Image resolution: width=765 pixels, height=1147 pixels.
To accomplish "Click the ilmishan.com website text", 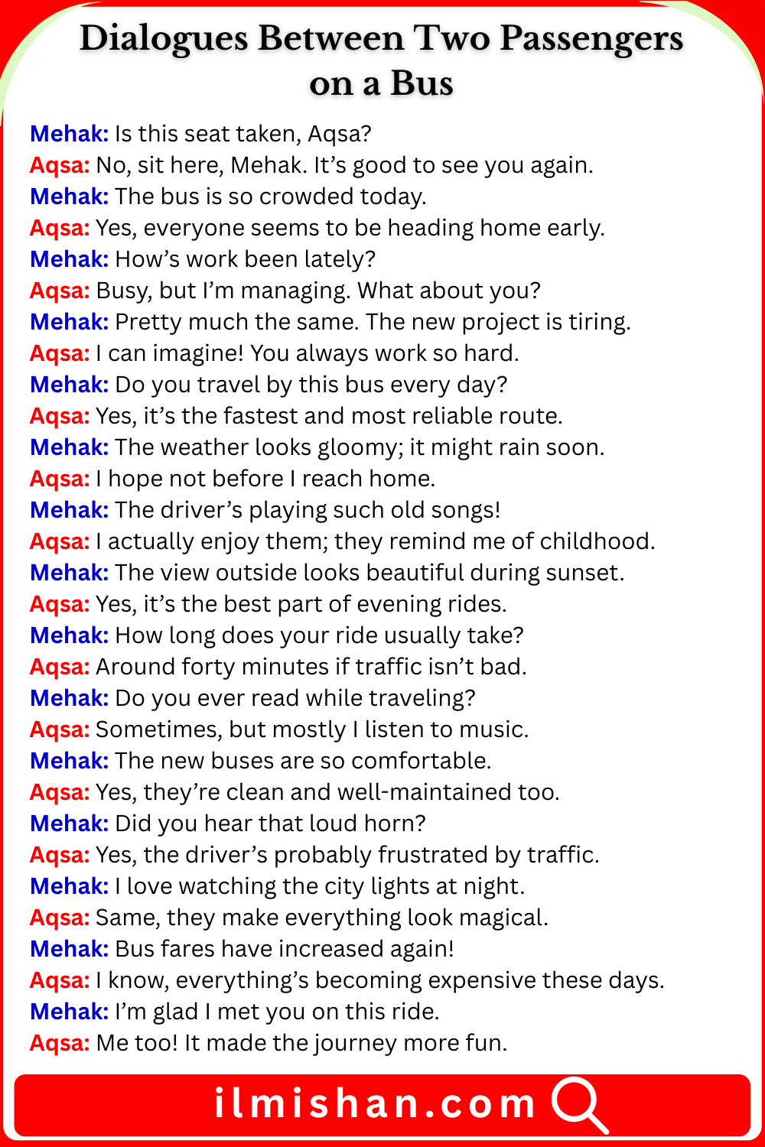I will (375, 1103).
